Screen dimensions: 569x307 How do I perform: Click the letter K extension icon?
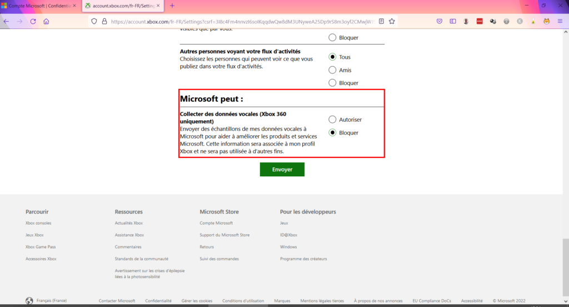(520, 22)
